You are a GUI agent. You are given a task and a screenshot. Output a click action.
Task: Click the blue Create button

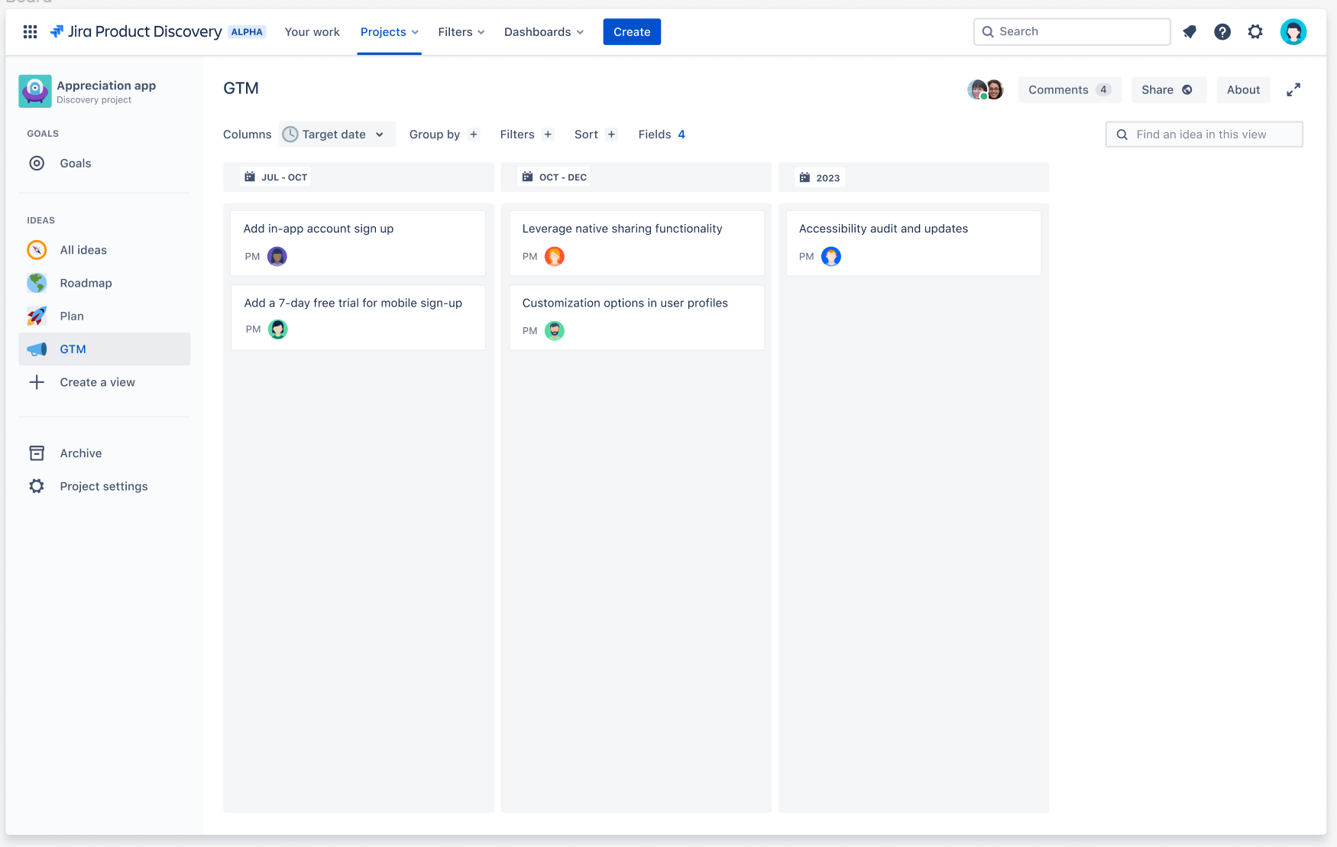pyautogui.click(x=632, y=32)
